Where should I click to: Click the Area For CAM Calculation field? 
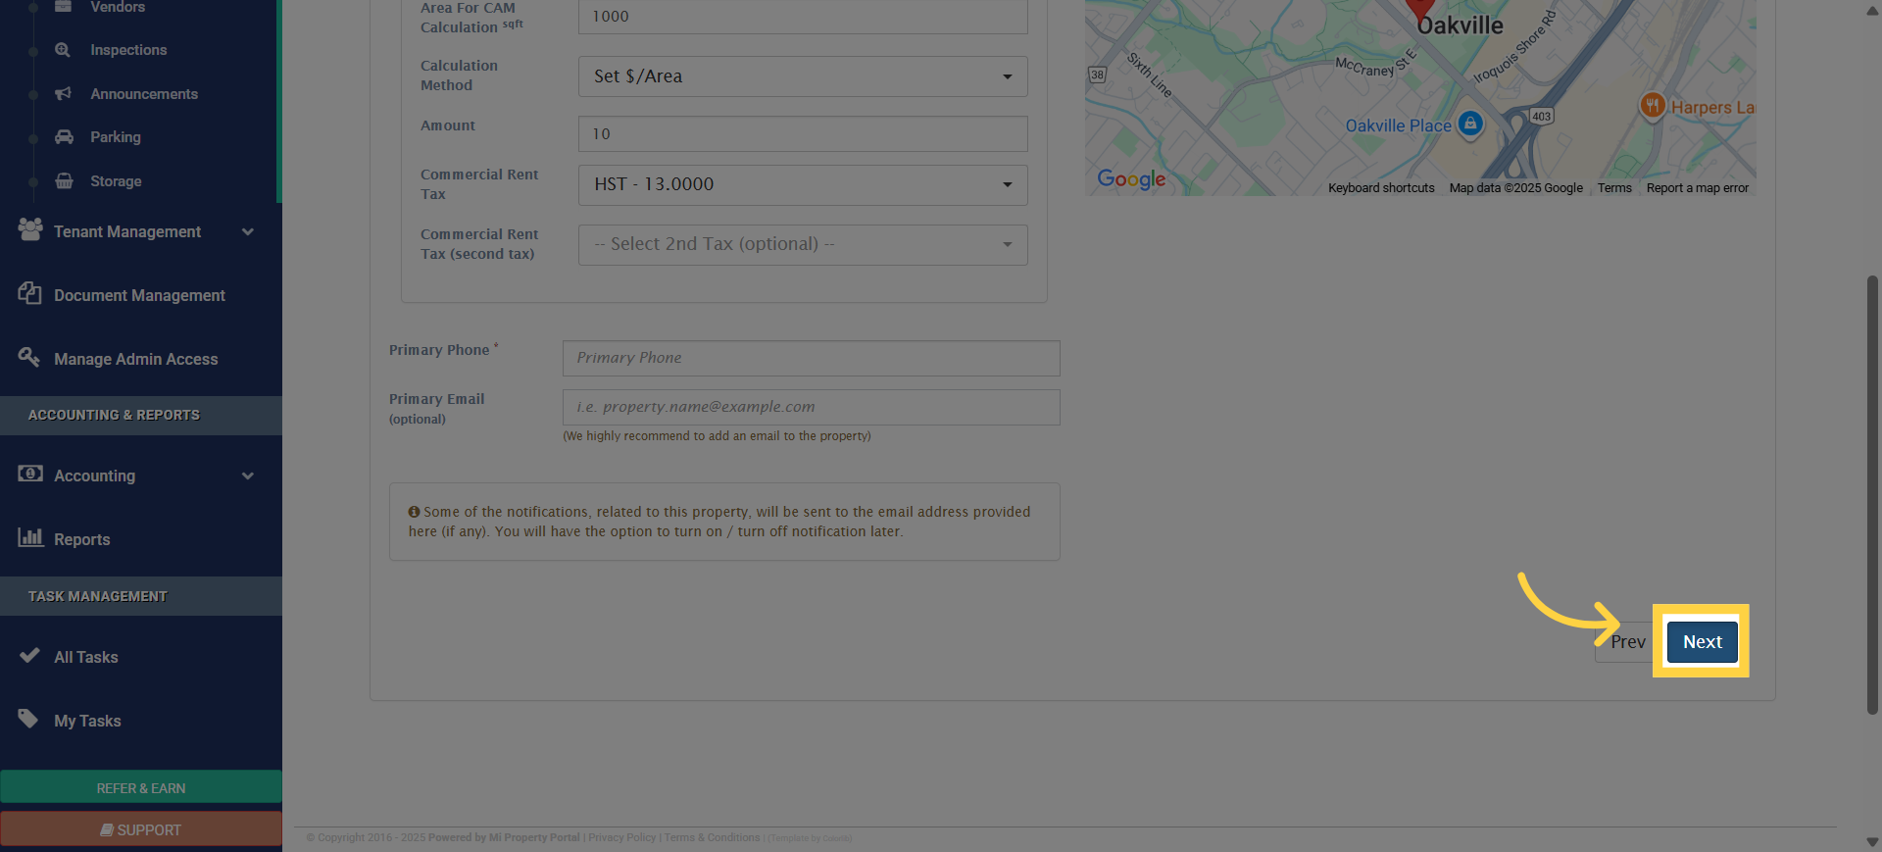803,17
